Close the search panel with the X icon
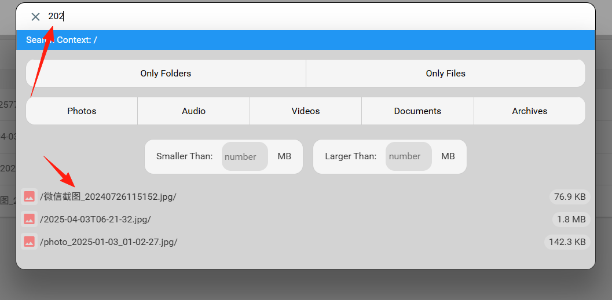Screen dimensions: 612x300 coord(35,17)
